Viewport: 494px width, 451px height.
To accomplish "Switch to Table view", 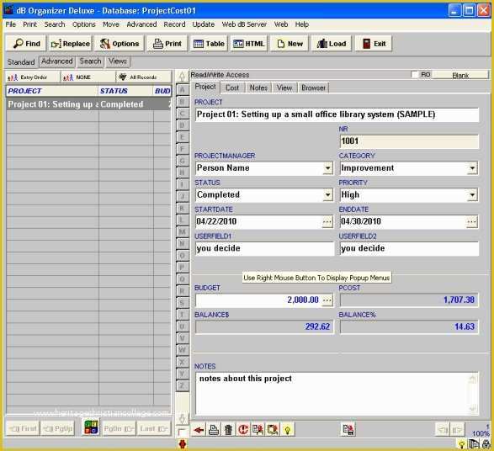I will click(209, 44).
